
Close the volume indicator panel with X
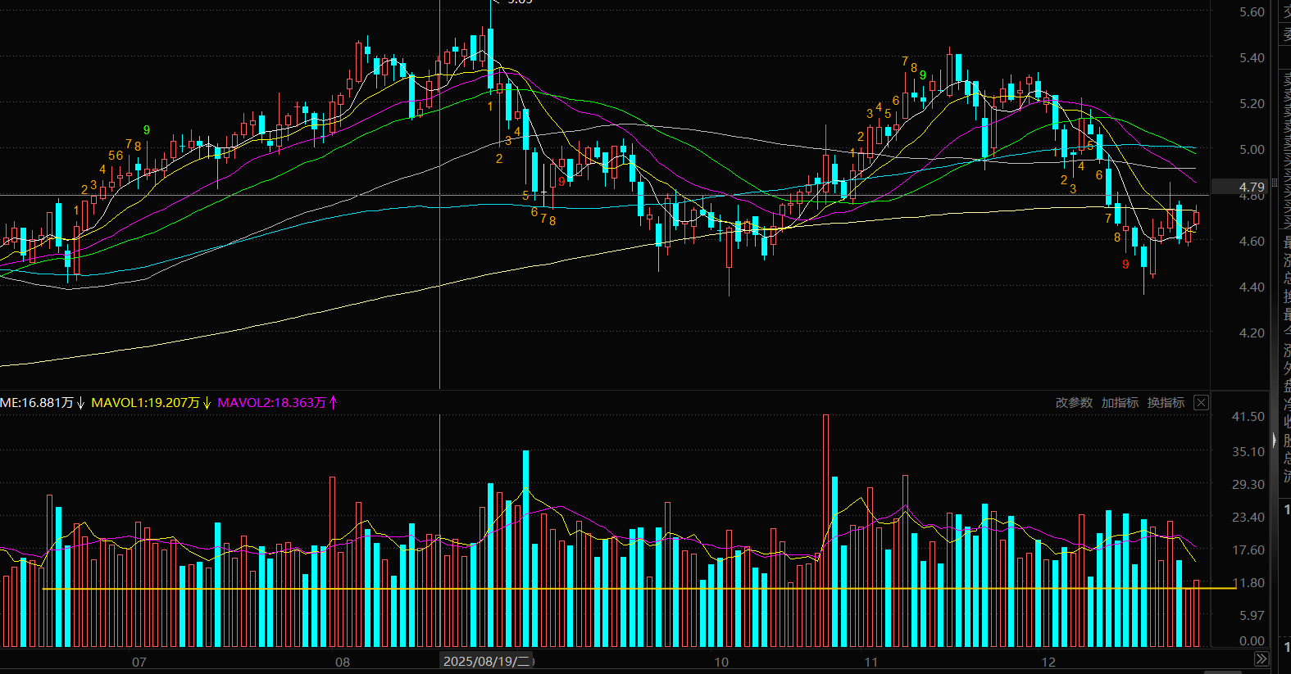pyautogui.click(x=1201, y=402)
